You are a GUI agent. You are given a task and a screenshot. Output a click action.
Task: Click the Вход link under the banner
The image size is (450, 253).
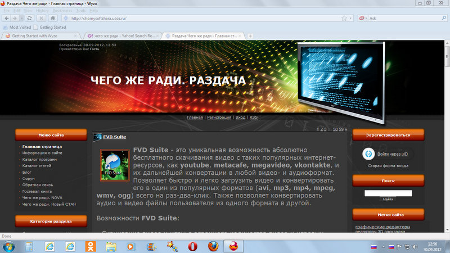240,118
